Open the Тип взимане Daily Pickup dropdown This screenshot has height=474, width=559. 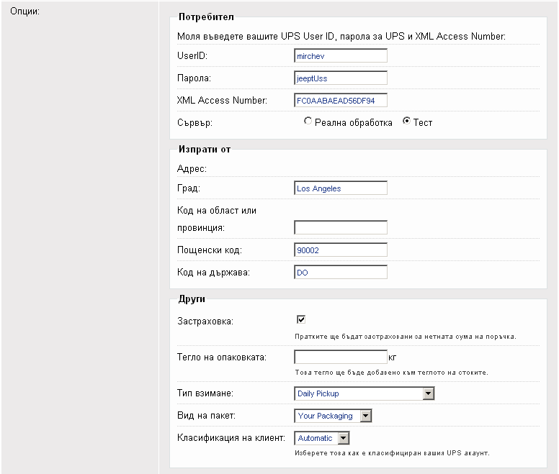click(x=365, y=393)
